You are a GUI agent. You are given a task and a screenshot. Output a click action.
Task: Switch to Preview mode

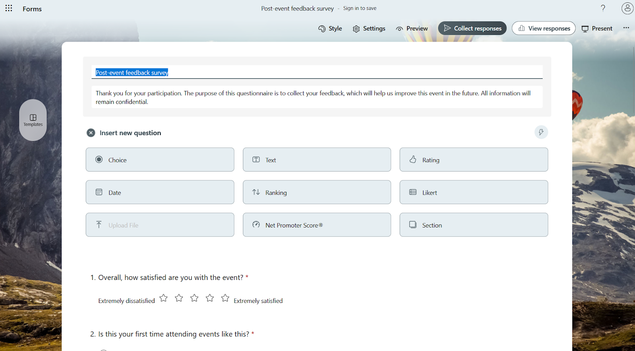coord(412,28)
